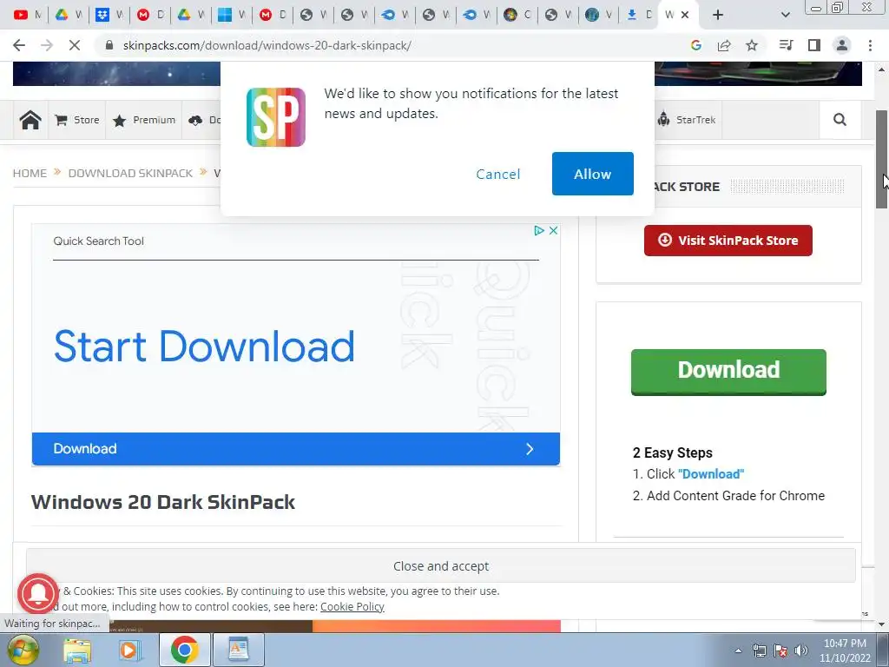Click the blue ad Download bar
The height and width of the screenshot is (667, 889).
[x=295, y=449]
